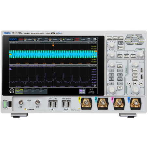Select the M2 math label

(81, 93)
